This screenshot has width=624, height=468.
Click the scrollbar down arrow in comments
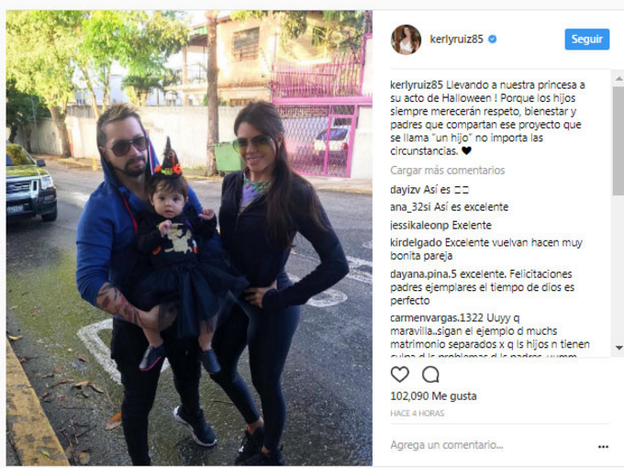pos(618,348)
